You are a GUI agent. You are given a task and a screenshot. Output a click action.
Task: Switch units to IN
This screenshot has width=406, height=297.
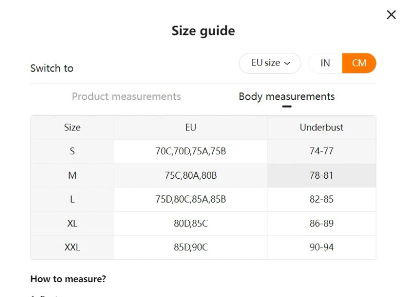tap(325, 62)
